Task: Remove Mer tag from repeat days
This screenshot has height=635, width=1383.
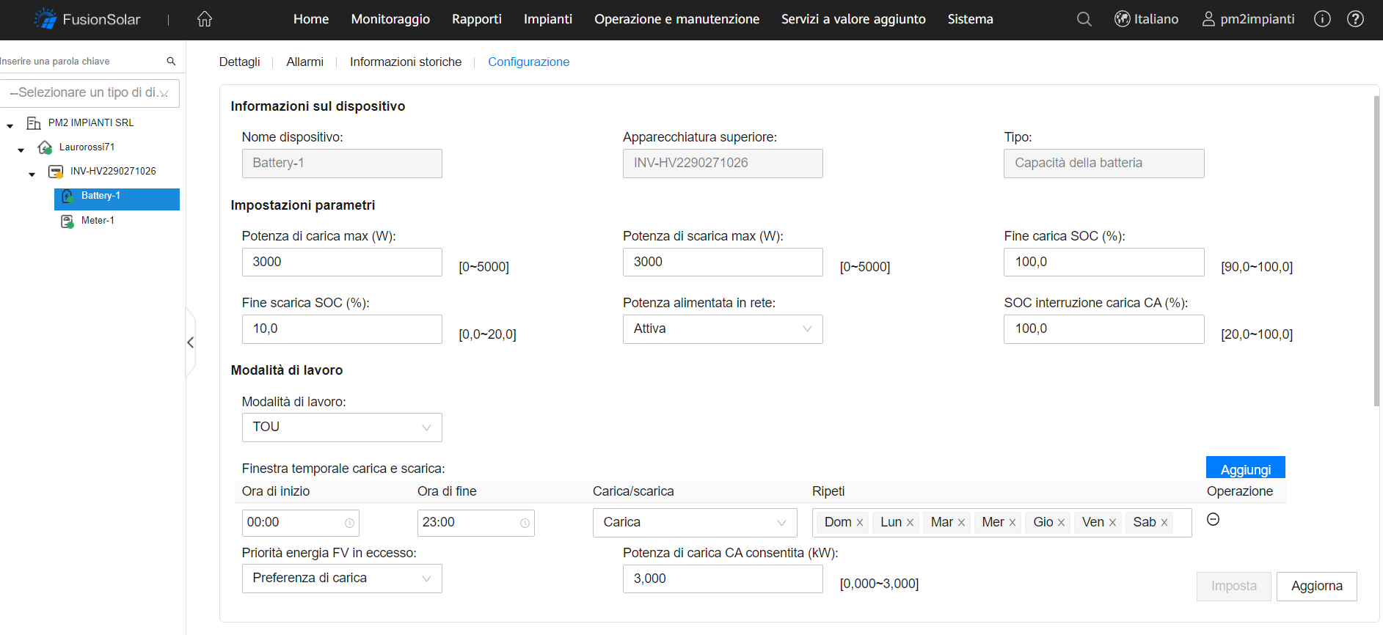Action: click(x=1012, y=523)
